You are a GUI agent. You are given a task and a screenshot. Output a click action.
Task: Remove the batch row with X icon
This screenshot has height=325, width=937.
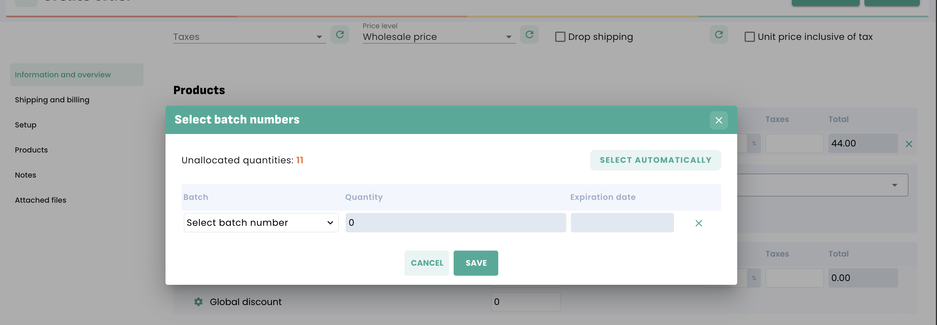(698, 223)
